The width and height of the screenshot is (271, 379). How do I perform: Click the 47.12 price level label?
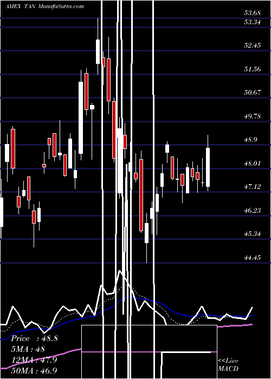[x=253, y=187]
